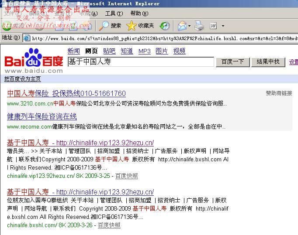298x235 pixels.
Task: Open the History clock icon
Action: 165,26
